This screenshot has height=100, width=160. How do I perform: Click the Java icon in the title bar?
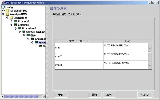tap(3, 3)
